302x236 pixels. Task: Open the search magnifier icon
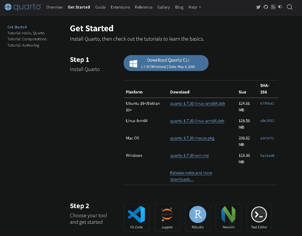coord(289,7)
